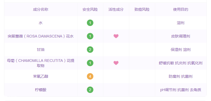Click the pink heart for 母菊花提取物
The image size is (211, 101).
[116, 63]
